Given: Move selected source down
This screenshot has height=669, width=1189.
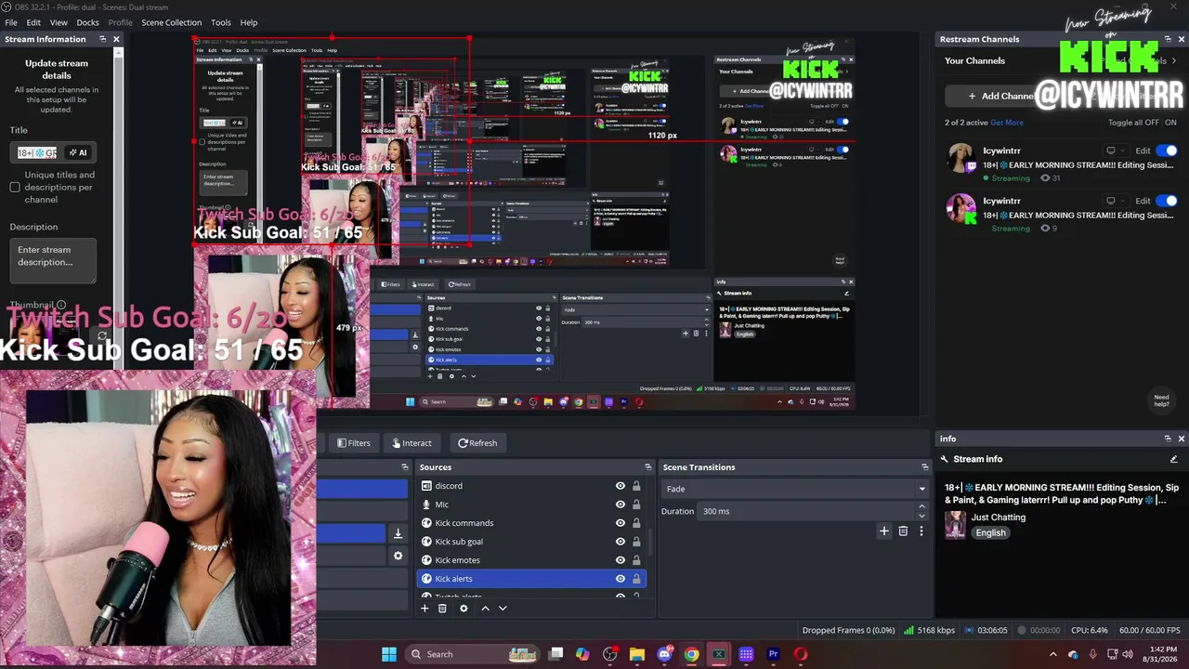Looking at the screenshot, I should 503,609.
